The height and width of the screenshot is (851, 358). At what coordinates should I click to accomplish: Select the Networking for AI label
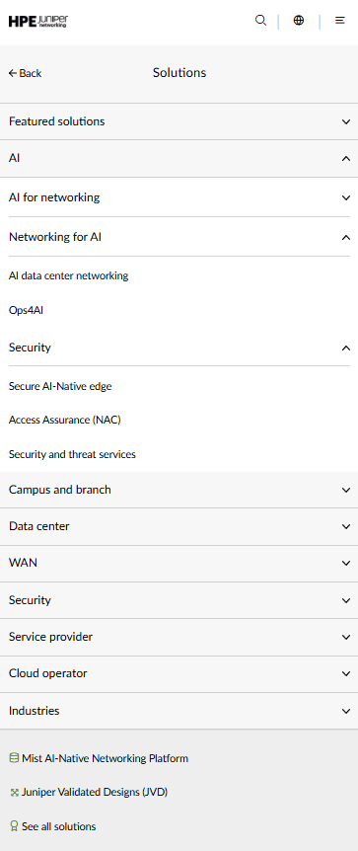(x=55, y=237)
